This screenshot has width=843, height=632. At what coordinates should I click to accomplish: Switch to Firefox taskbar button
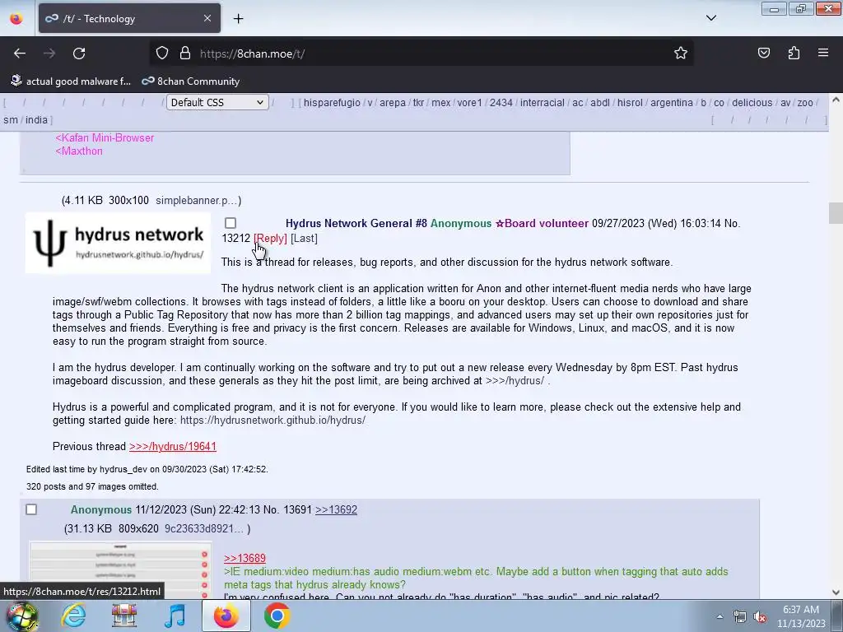[x=226, y=616]
